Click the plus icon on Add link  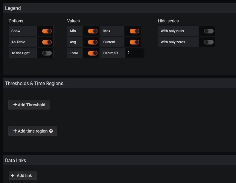tap(13, 176)
